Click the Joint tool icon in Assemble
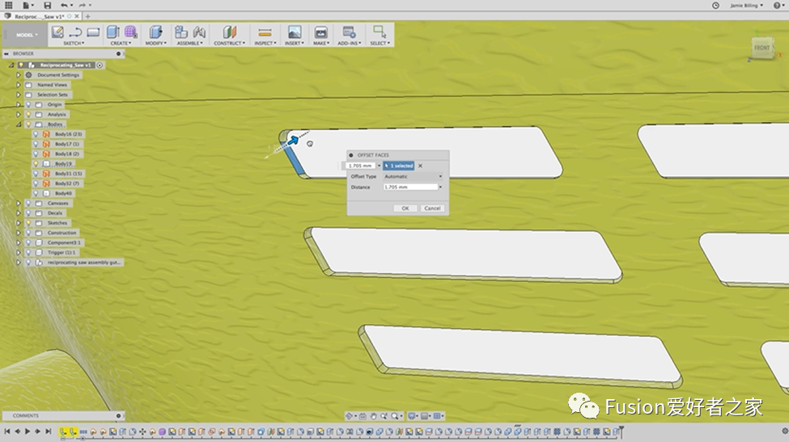This screenshot has width=789, height=442. pyautogui.click(x=199, y=32)
